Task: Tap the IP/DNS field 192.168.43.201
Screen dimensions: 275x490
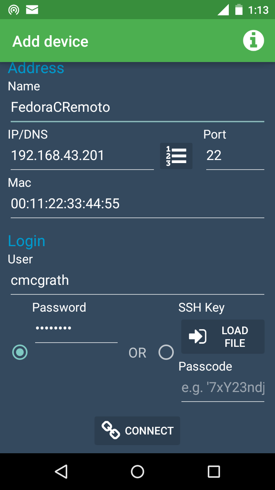Action: coord(82,156)
